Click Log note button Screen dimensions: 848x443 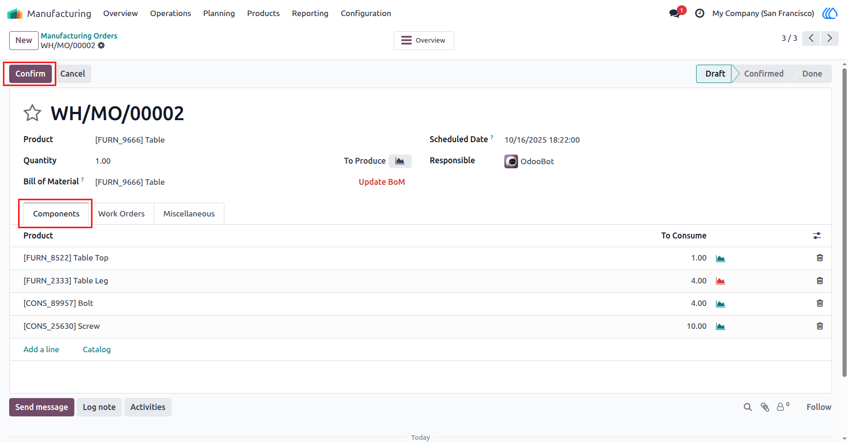click(x=99, y=407)
